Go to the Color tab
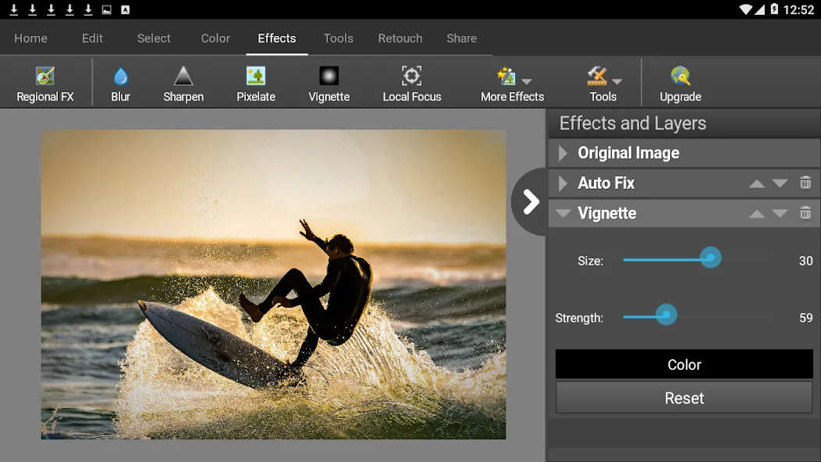 (215, 38)
